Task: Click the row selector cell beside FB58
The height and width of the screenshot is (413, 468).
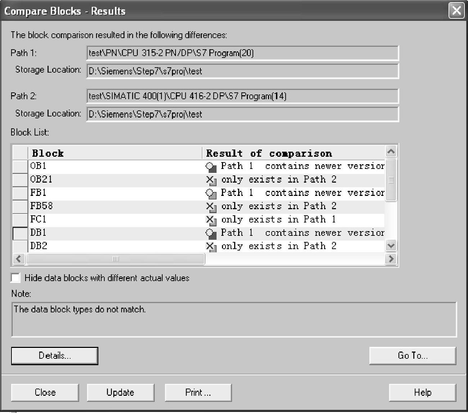Action: [x=20, y=207]
